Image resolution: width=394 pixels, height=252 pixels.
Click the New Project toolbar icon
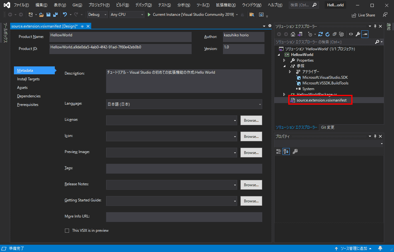[x=31, y=15]
